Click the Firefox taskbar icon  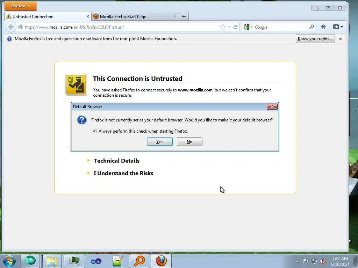pyautogui.click(x=161, y=261)
